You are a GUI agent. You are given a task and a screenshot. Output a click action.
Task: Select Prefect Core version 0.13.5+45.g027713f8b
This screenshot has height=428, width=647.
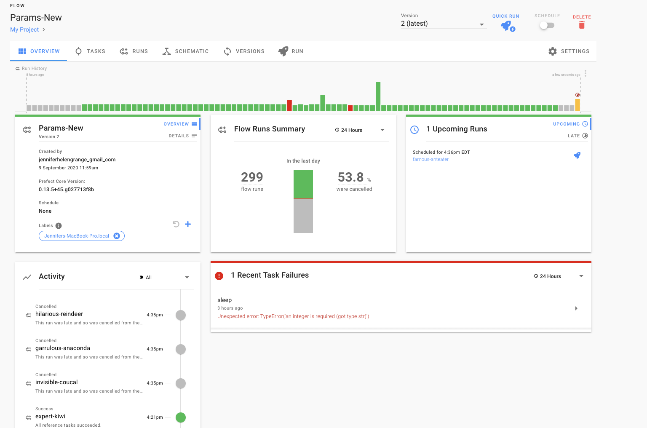(x=66, y=190)
